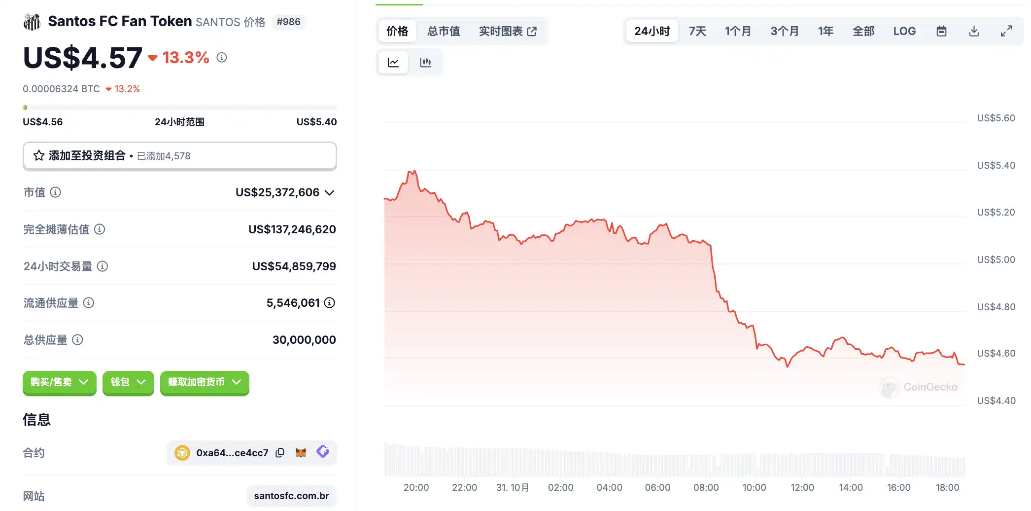Switch to the line chart view icon
1031x511 pixels.
[393, 63]
